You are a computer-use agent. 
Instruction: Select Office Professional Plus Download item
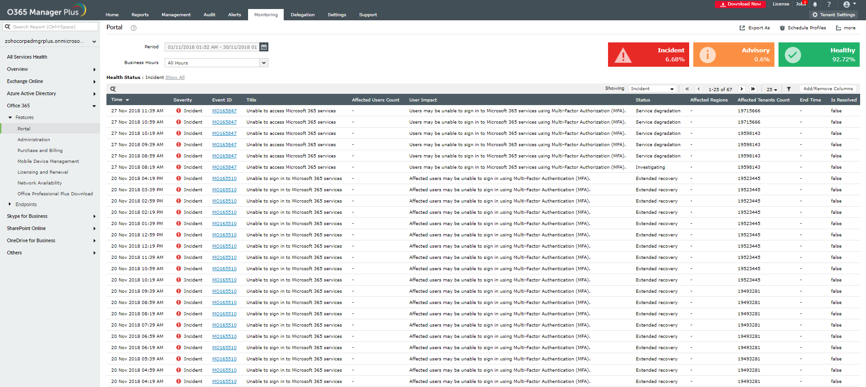click(55, 194)
